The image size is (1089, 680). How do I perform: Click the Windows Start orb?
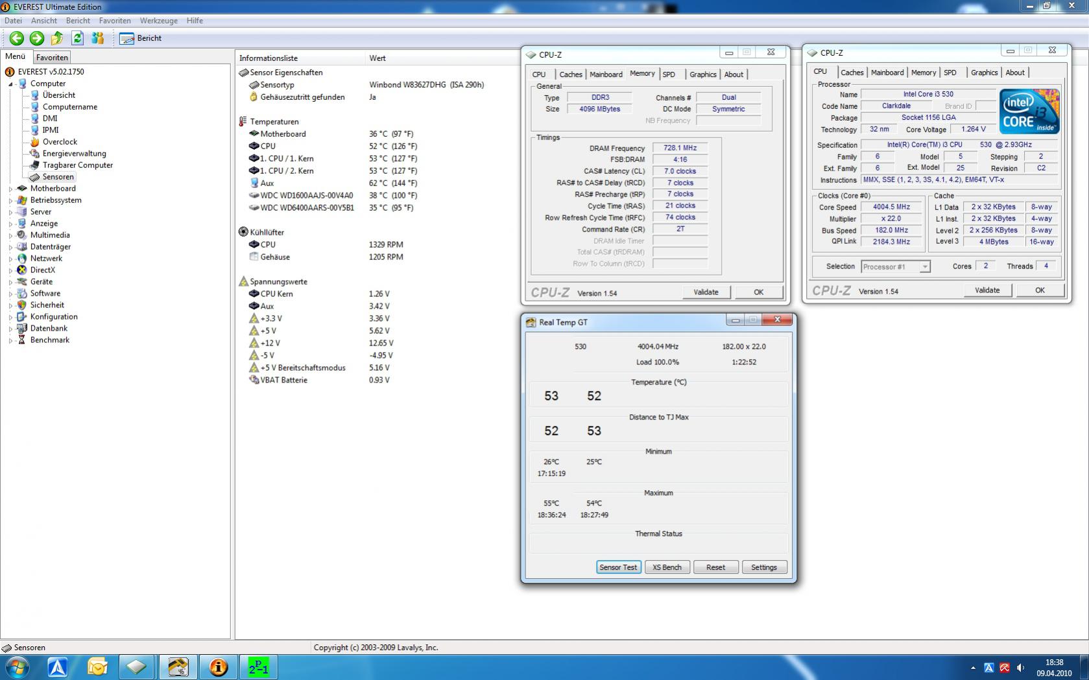pyautogui.click(x=18, y=667)
